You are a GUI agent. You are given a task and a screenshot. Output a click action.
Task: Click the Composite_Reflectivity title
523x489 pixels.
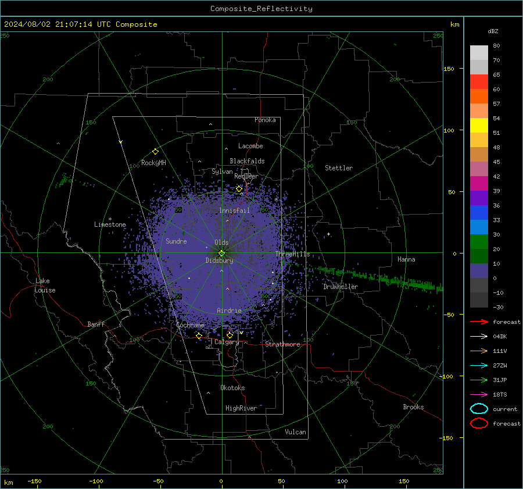261,9
